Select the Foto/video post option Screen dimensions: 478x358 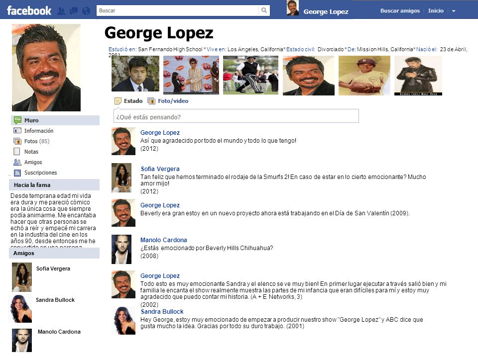coord(173,101)
